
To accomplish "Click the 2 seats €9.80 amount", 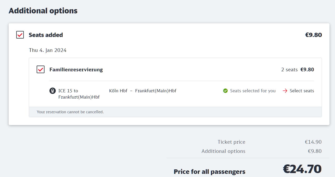I will (297, 69).
